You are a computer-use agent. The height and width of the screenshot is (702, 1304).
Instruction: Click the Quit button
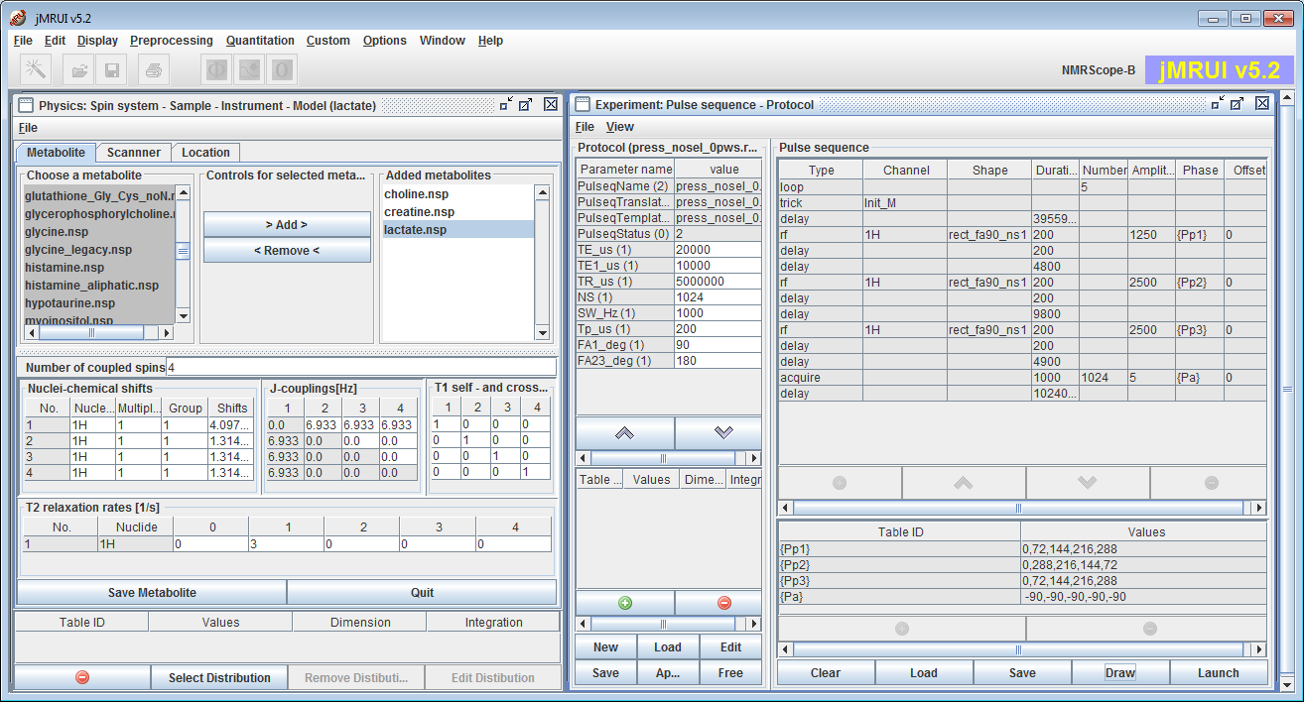pos(422,593)
